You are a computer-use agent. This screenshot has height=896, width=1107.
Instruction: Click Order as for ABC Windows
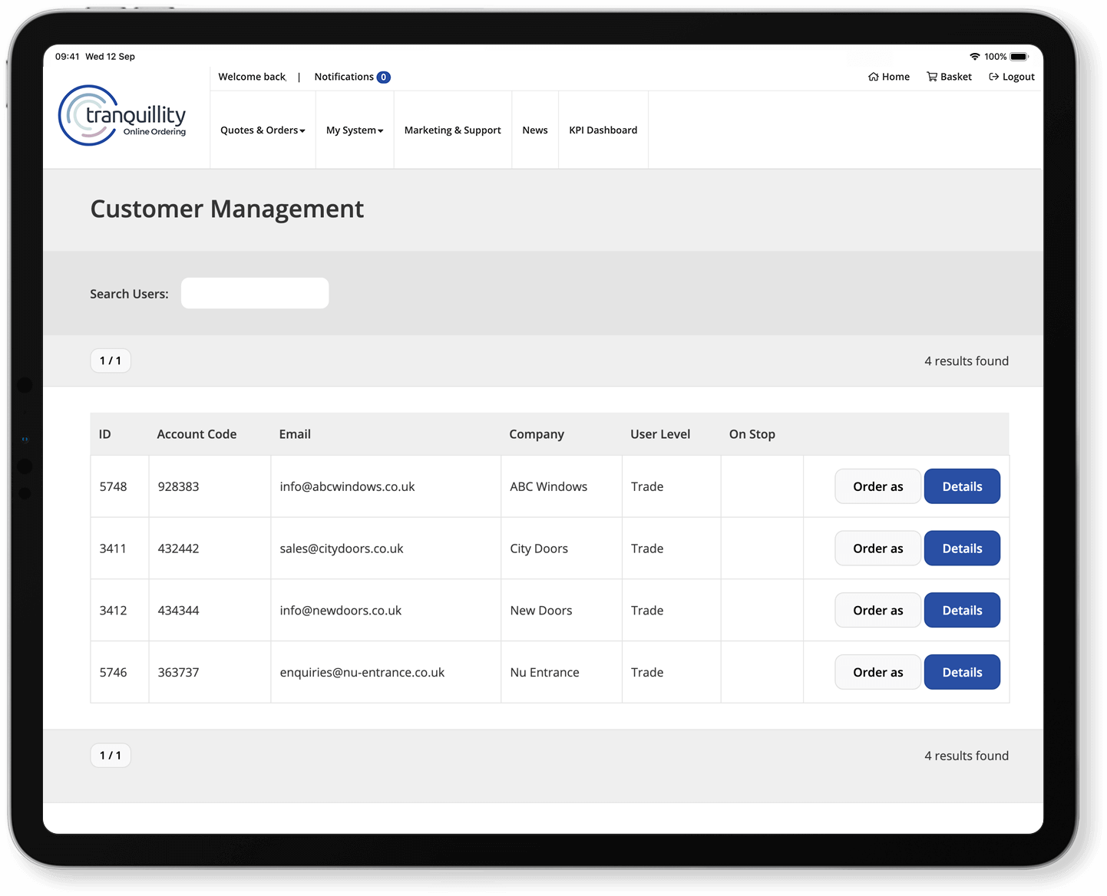click(x=878, y=486)
